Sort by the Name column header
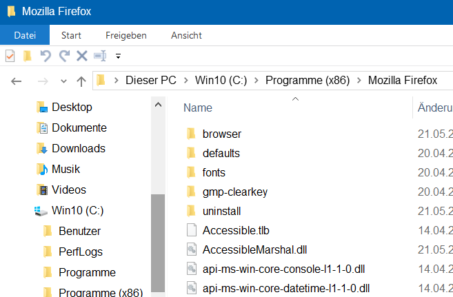Image resolution: width=453 pixels, height=297 pixels. pos(198,108)
